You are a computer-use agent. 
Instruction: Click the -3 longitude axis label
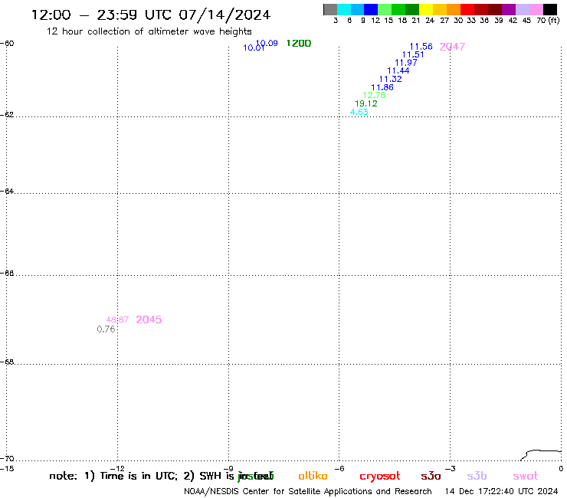451,469
